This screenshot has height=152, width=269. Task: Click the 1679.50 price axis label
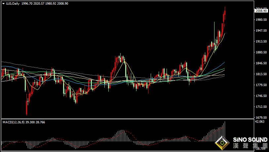tap(261, 118)
